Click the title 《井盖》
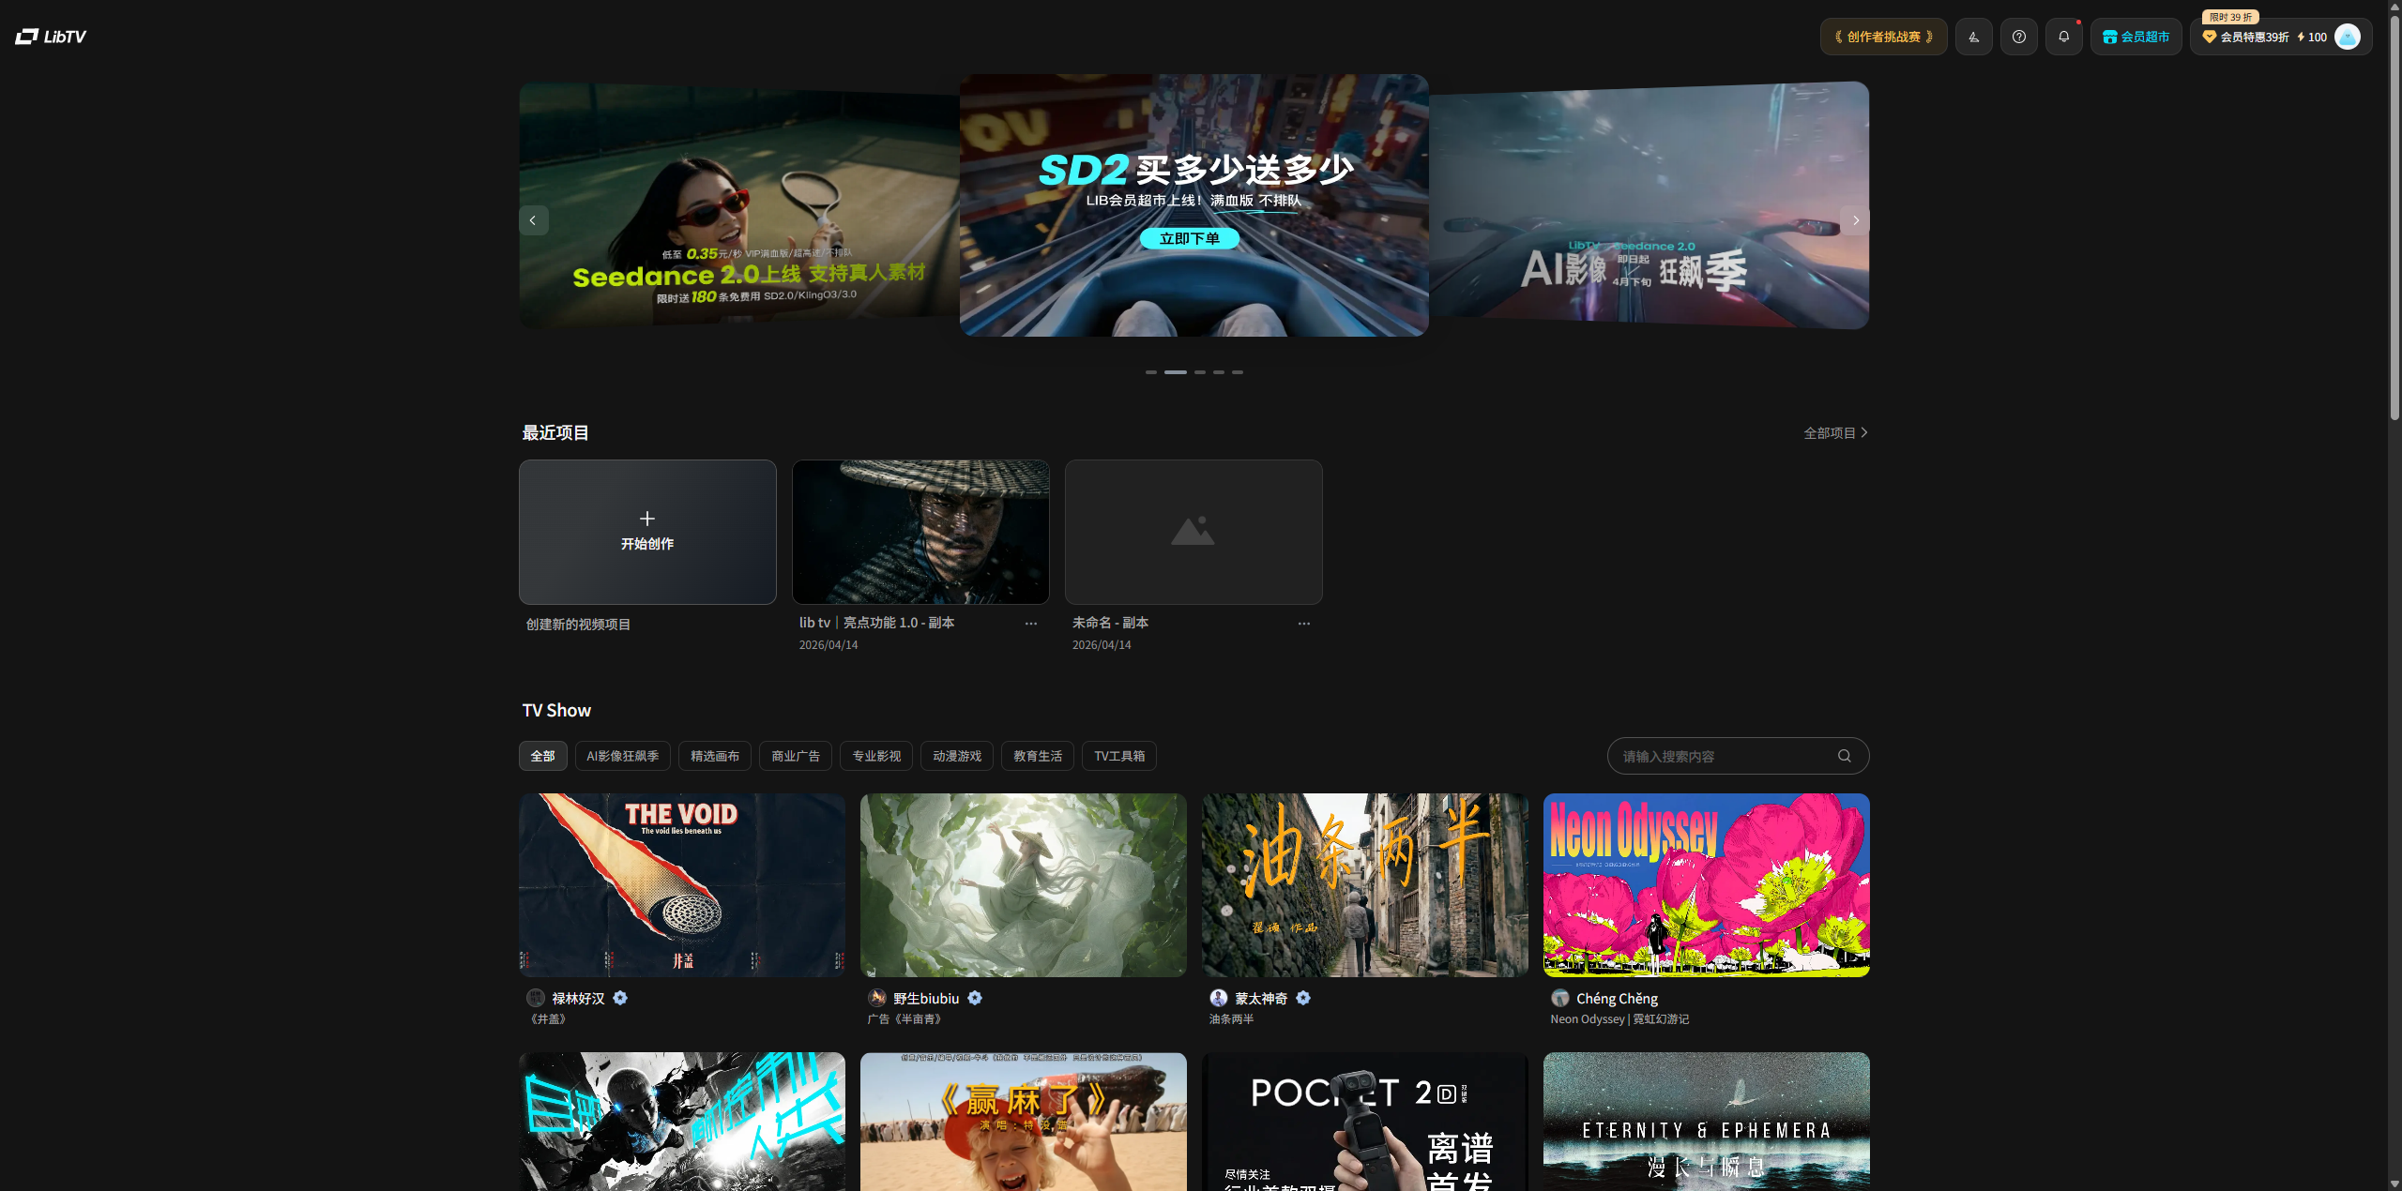Screen dimensions: 2402x1191 (548, 1019)
